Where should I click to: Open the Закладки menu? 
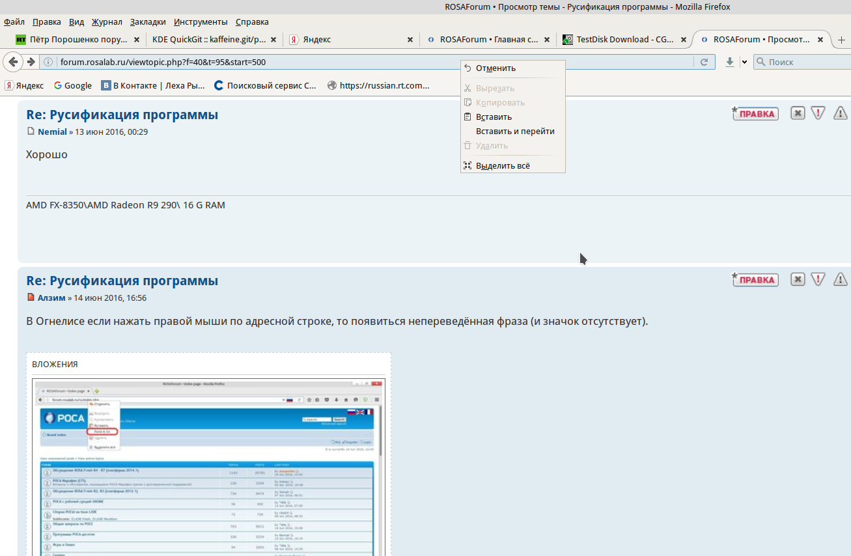pos(148,21)
